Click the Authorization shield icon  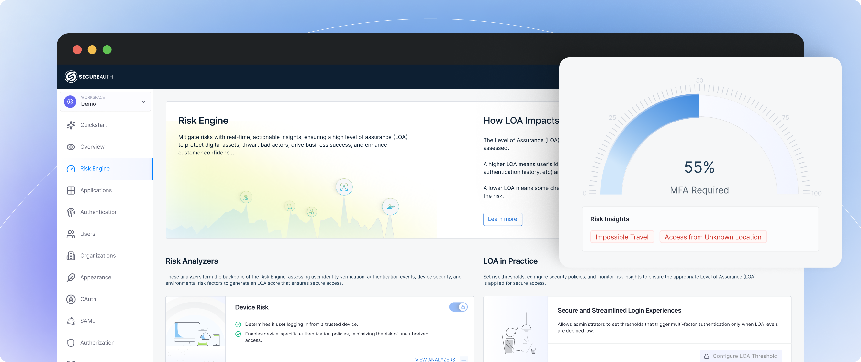[x=71, y=343]
